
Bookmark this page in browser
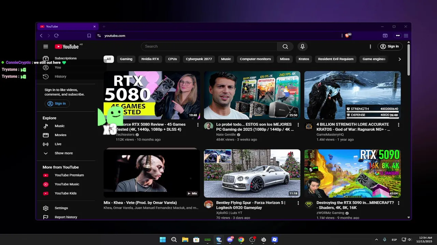click(89, 36)
